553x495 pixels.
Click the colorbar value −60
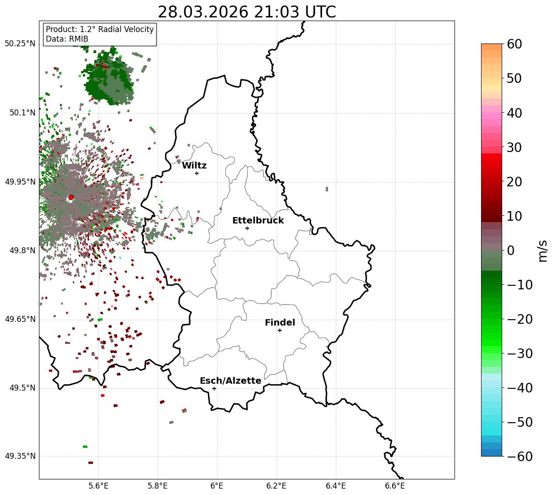click(520, 457)
